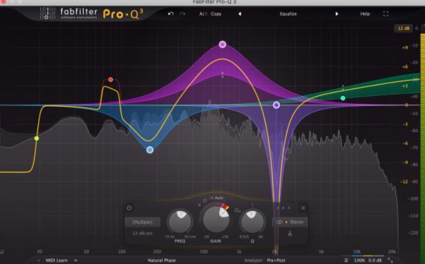Redo the undone edit

183,13
